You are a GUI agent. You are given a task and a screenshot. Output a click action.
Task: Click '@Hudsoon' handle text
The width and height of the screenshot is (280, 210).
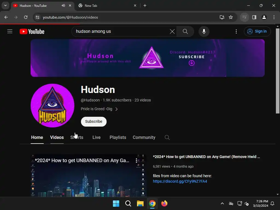[x=90, y=100]
